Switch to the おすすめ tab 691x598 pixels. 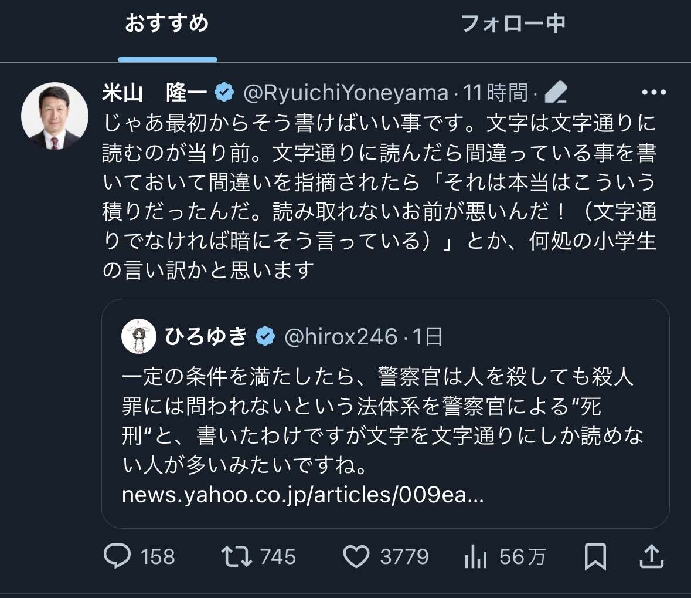[167, 25]
